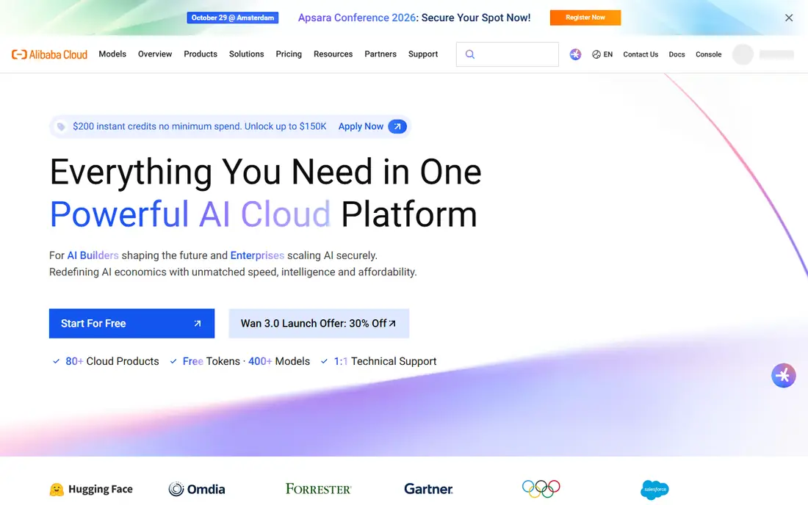Click the Omdia logo
The image size is (808, 505).
coord(197,489)
